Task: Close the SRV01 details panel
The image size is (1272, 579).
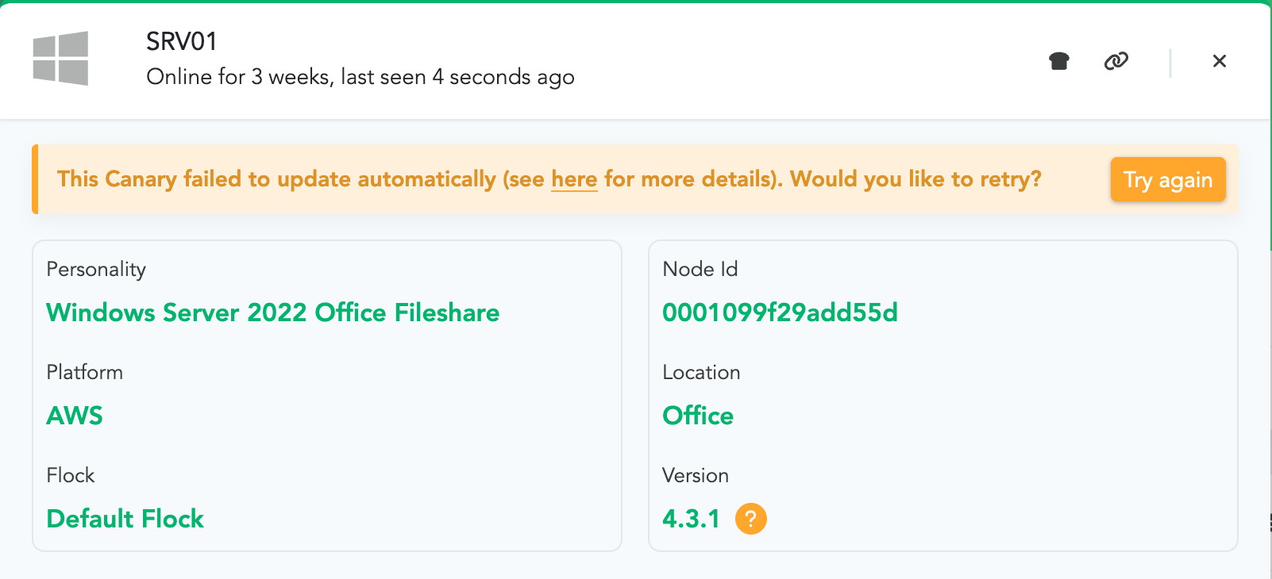Action: [x=1220, y=61]
